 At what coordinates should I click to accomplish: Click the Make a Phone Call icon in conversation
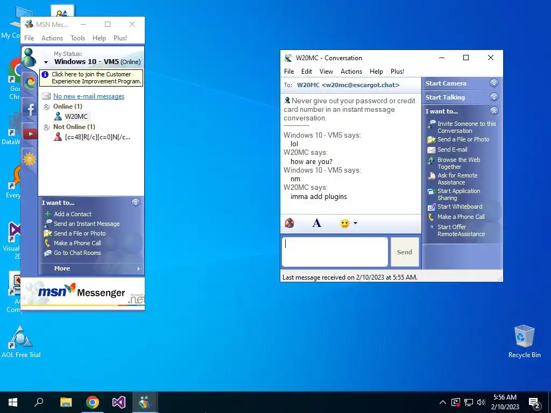click(x=431, y=217)
